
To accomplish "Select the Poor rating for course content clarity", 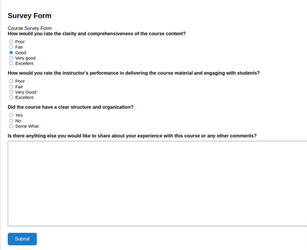I will 11,41.
